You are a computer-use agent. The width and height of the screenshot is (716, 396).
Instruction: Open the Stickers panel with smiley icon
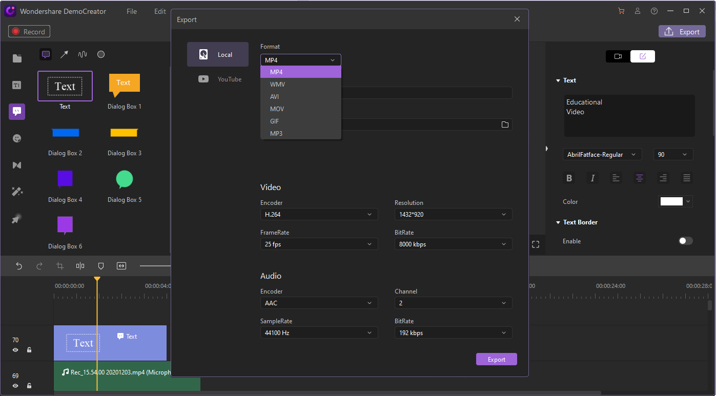coord(17,138)
